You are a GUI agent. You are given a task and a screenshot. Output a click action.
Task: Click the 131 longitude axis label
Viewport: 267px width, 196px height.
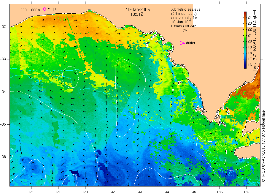point(85,192)
